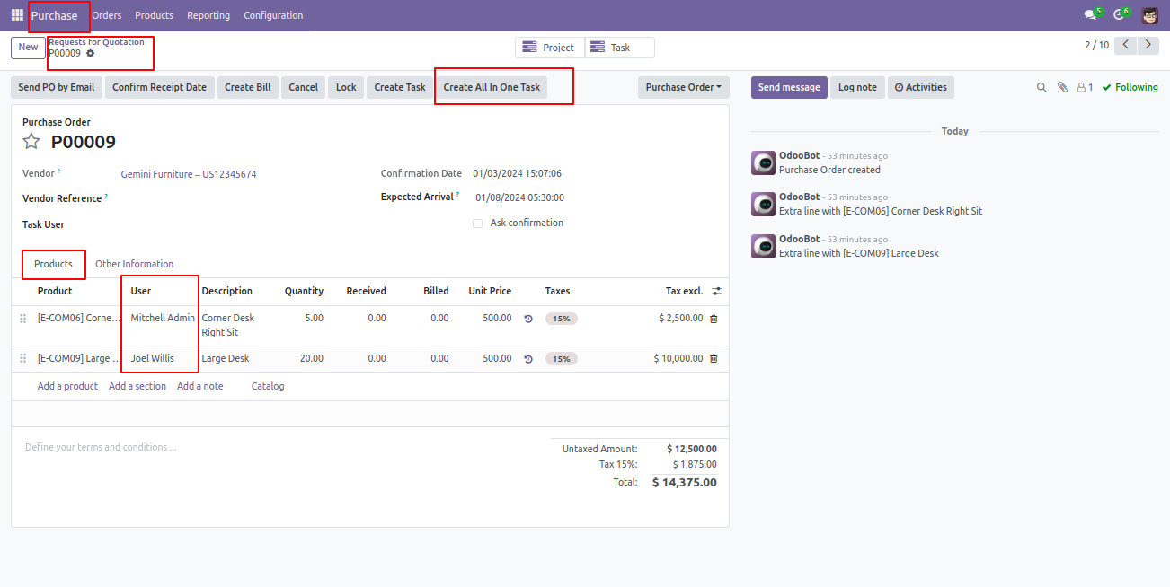Expand the Purchase Order status dropdown
Viewport: 1170px width, 587px height.
coord(684,87)
